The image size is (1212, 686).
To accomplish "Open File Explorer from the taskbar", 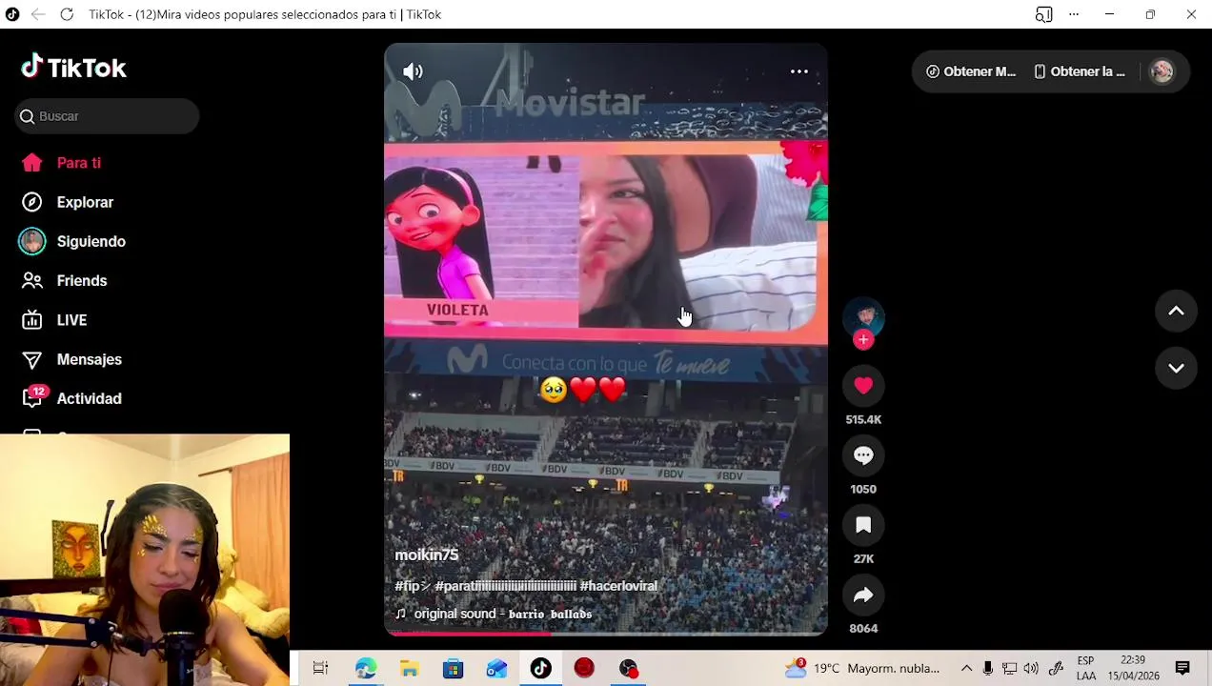I will [410, 668].
